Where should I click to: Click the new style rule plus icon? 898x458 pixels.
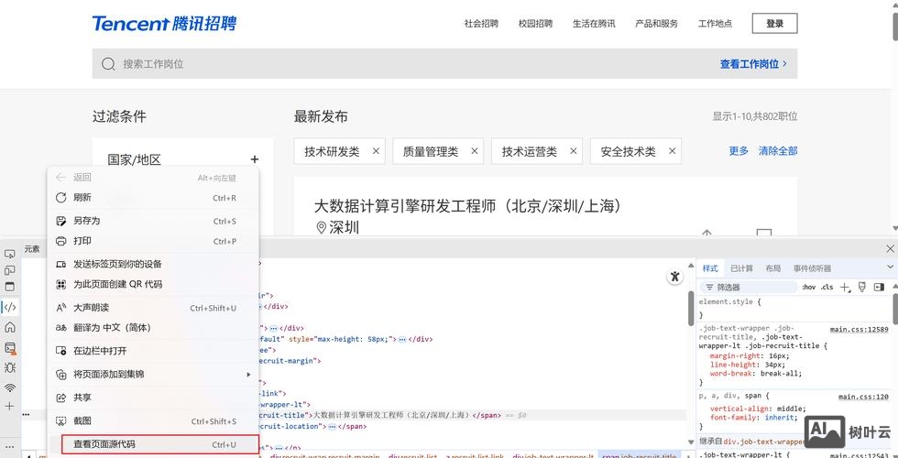coord(845,287)
